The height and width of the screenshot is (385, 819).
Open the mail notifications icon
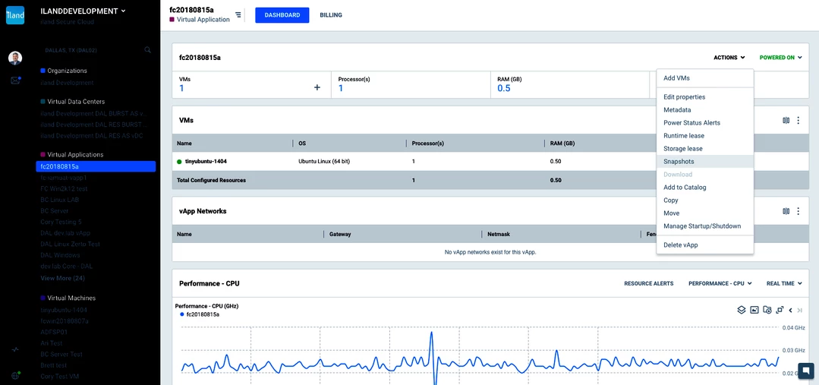tap(15, 80)
